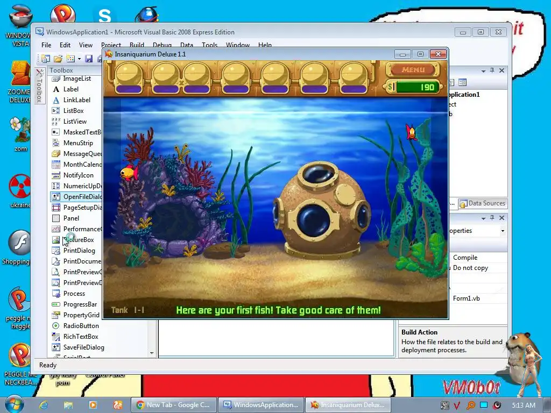Open the Add New Item dropdown arrow
This screenshot has width=551, height=413.
(80, 59)
